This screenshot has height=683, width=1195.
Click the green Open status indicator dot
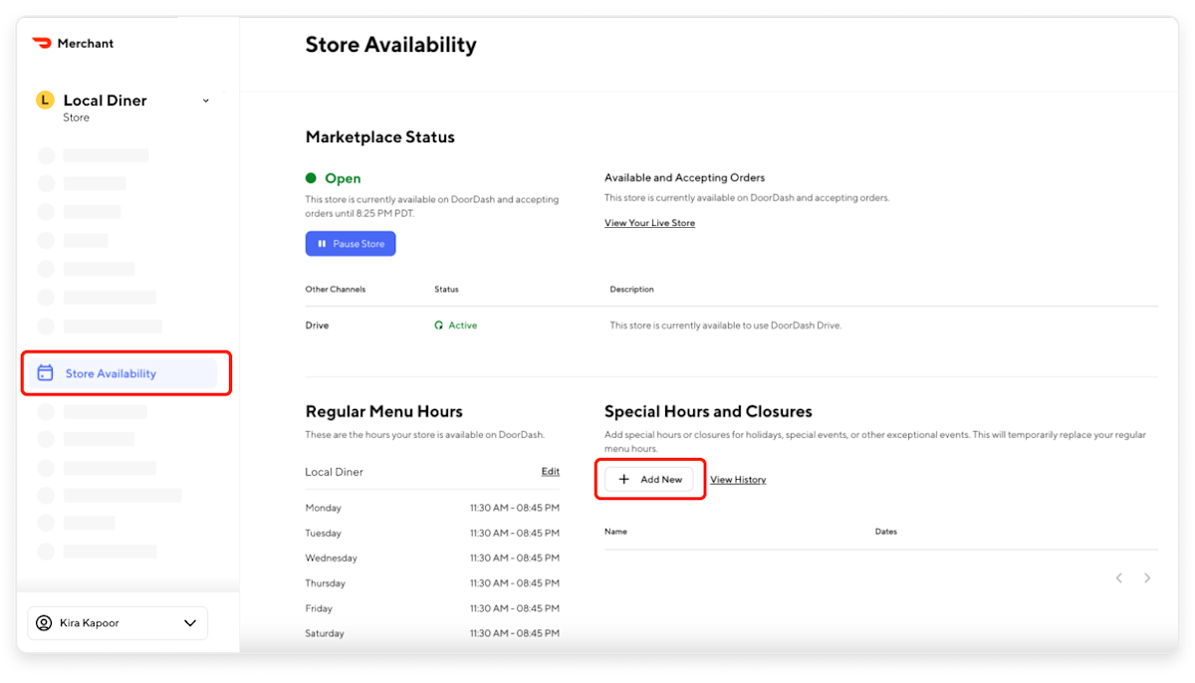pyautogui.click(x=311, y=178)
